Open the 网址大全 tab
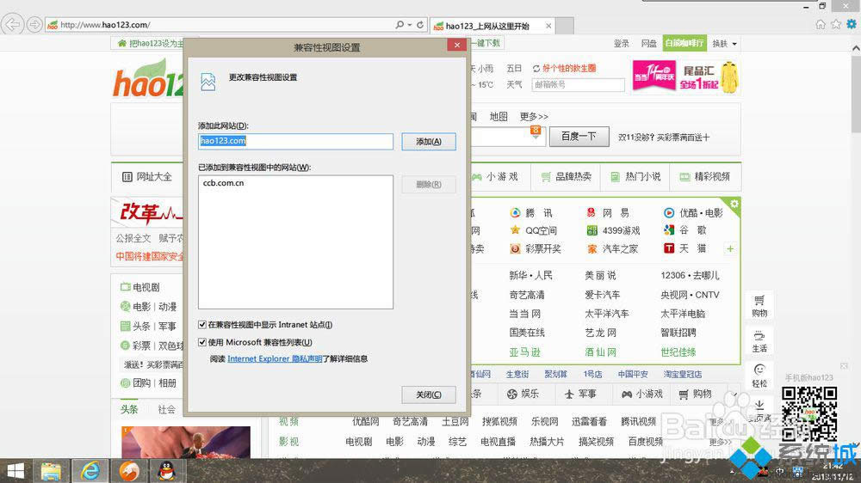The image size is (861, 483). click(147, 176)
